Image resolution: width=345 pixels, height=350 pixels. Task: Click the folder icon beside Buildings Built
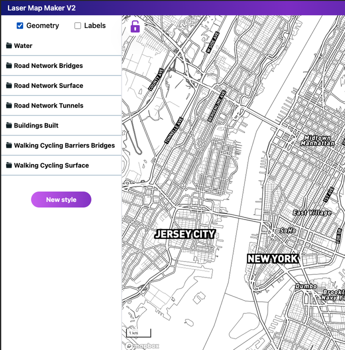tap(9, 125)
